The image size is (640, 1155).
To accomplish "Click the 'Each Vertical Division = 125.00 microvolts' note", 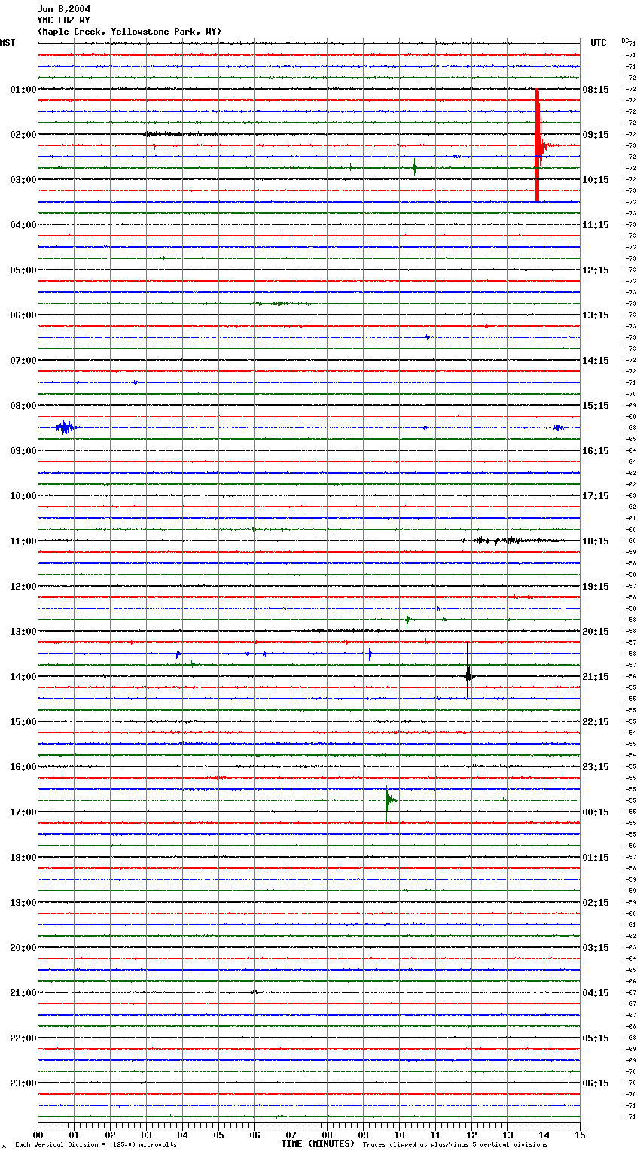I will pyautogui.click(x=96, y=1145).
